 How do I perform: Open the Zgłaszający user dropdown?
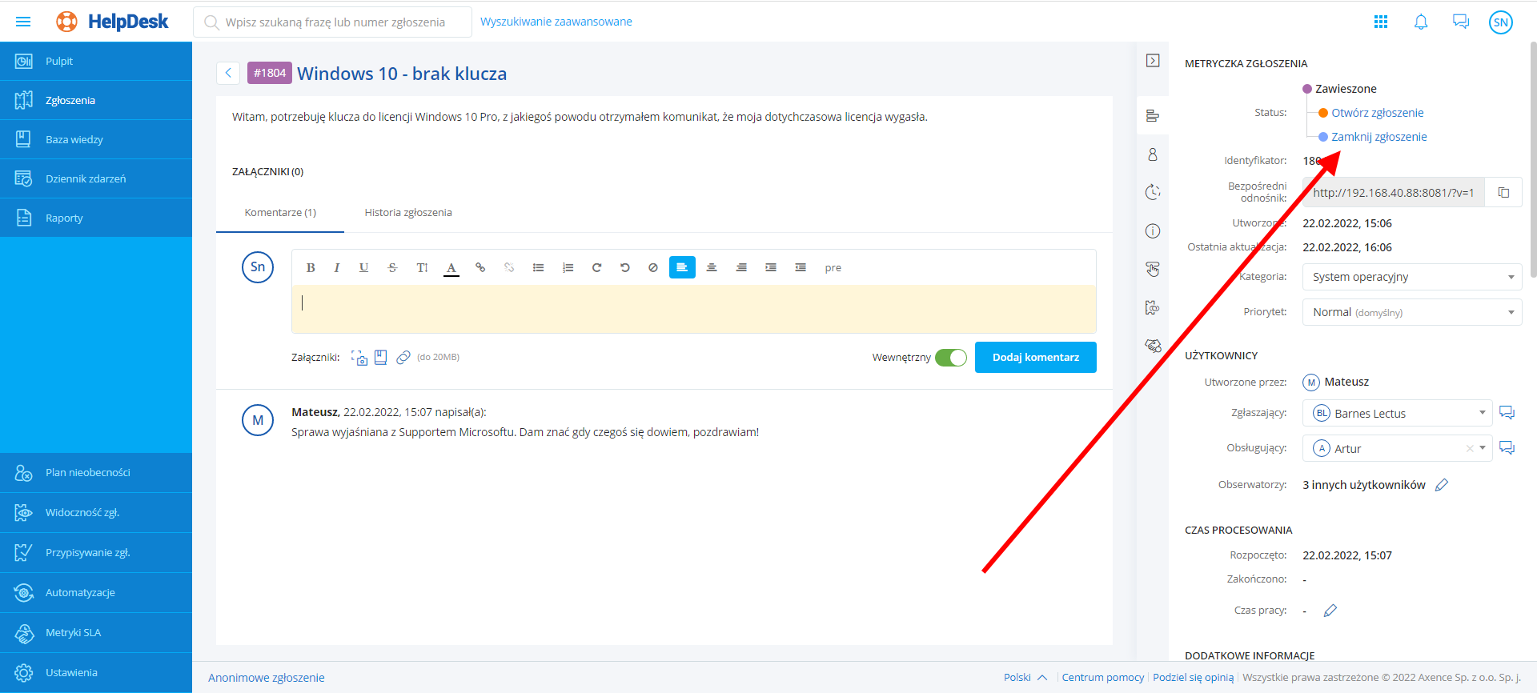tap(1397, 414)
